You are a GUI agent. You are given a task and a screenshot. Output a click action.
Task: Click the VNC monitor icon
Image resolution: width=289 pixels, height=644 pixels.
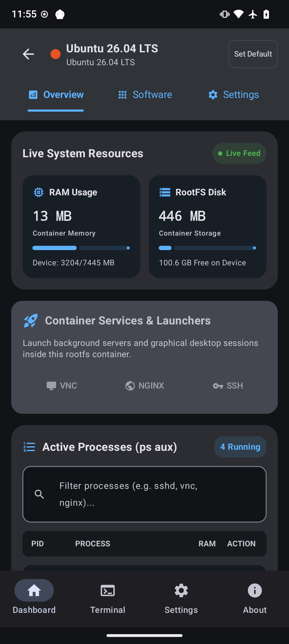[x=51, y=386]
